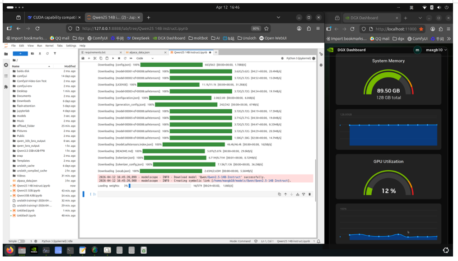The height and width of the screenshot is (261, 458).
Task: Move the empty cell up with arrow icon
Action: coord(285,194)
